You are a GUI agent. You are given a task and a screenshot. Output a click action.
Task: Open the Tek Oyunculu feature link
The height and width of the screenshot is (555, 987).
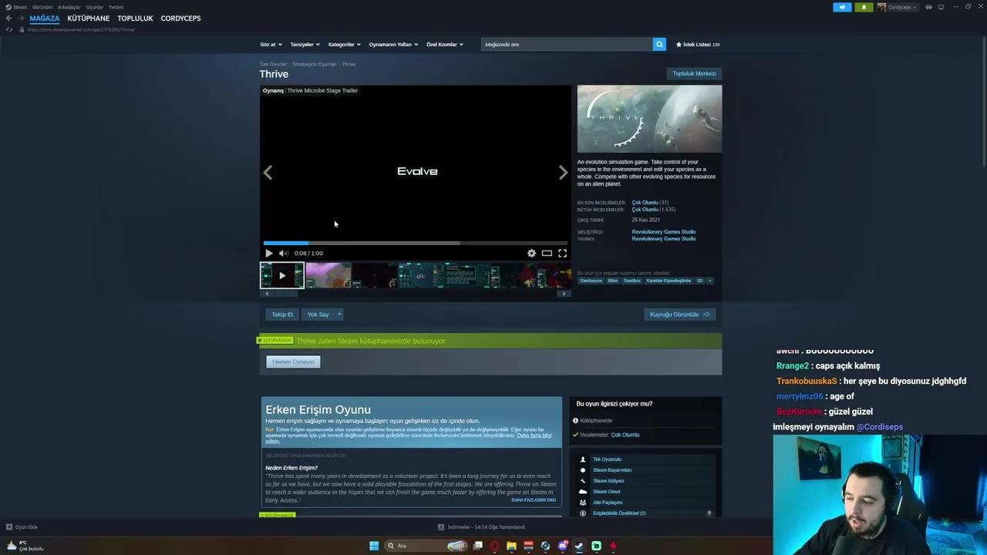[x=607, y=459]
